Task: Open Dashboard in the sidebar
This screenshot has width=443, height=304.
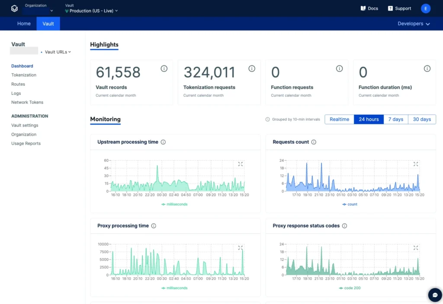Action: (x=22, y=66)
